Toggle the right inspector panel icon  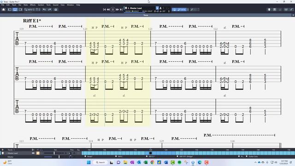pyautogui.click(x=20, y=9)
